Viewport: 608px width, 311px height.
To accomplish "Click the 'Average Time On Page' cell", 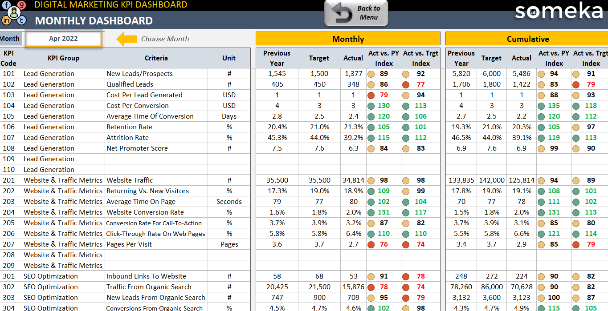I will tap(156, 202).
